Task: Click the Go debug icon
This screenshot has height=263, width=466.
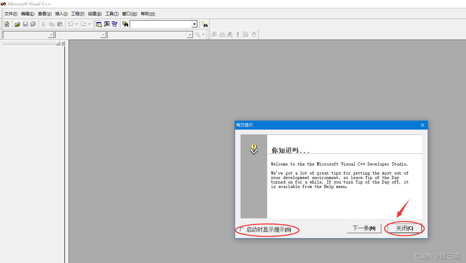Action: (x=246, y=35)
